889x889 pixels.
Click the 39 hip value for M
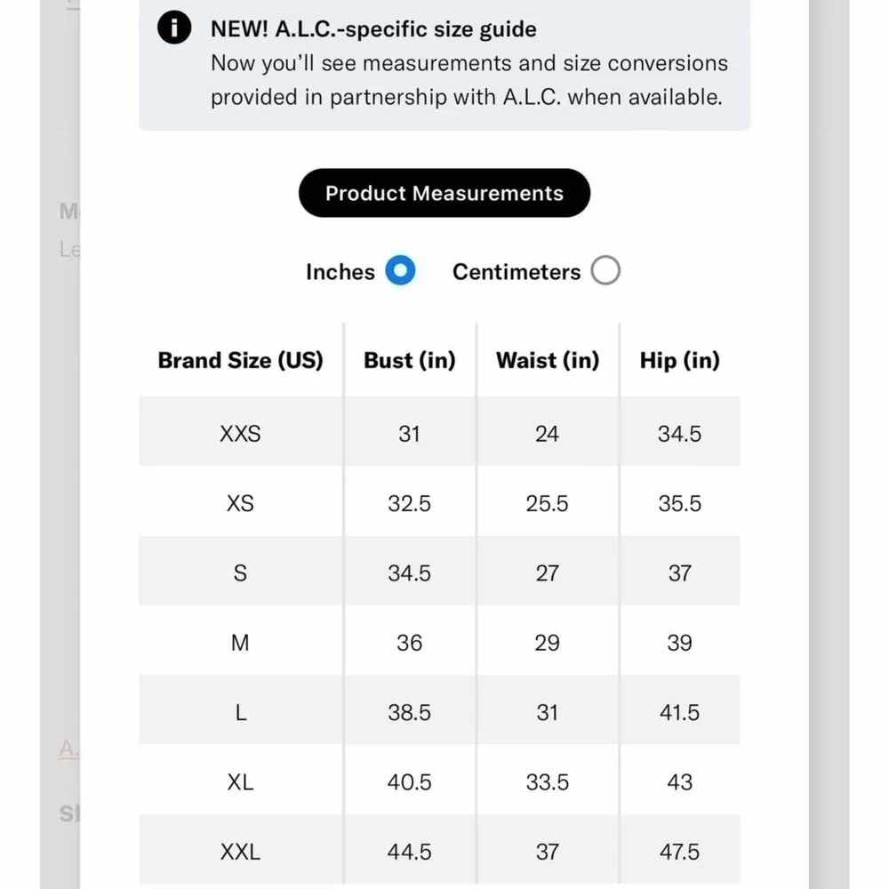(679, 643)
